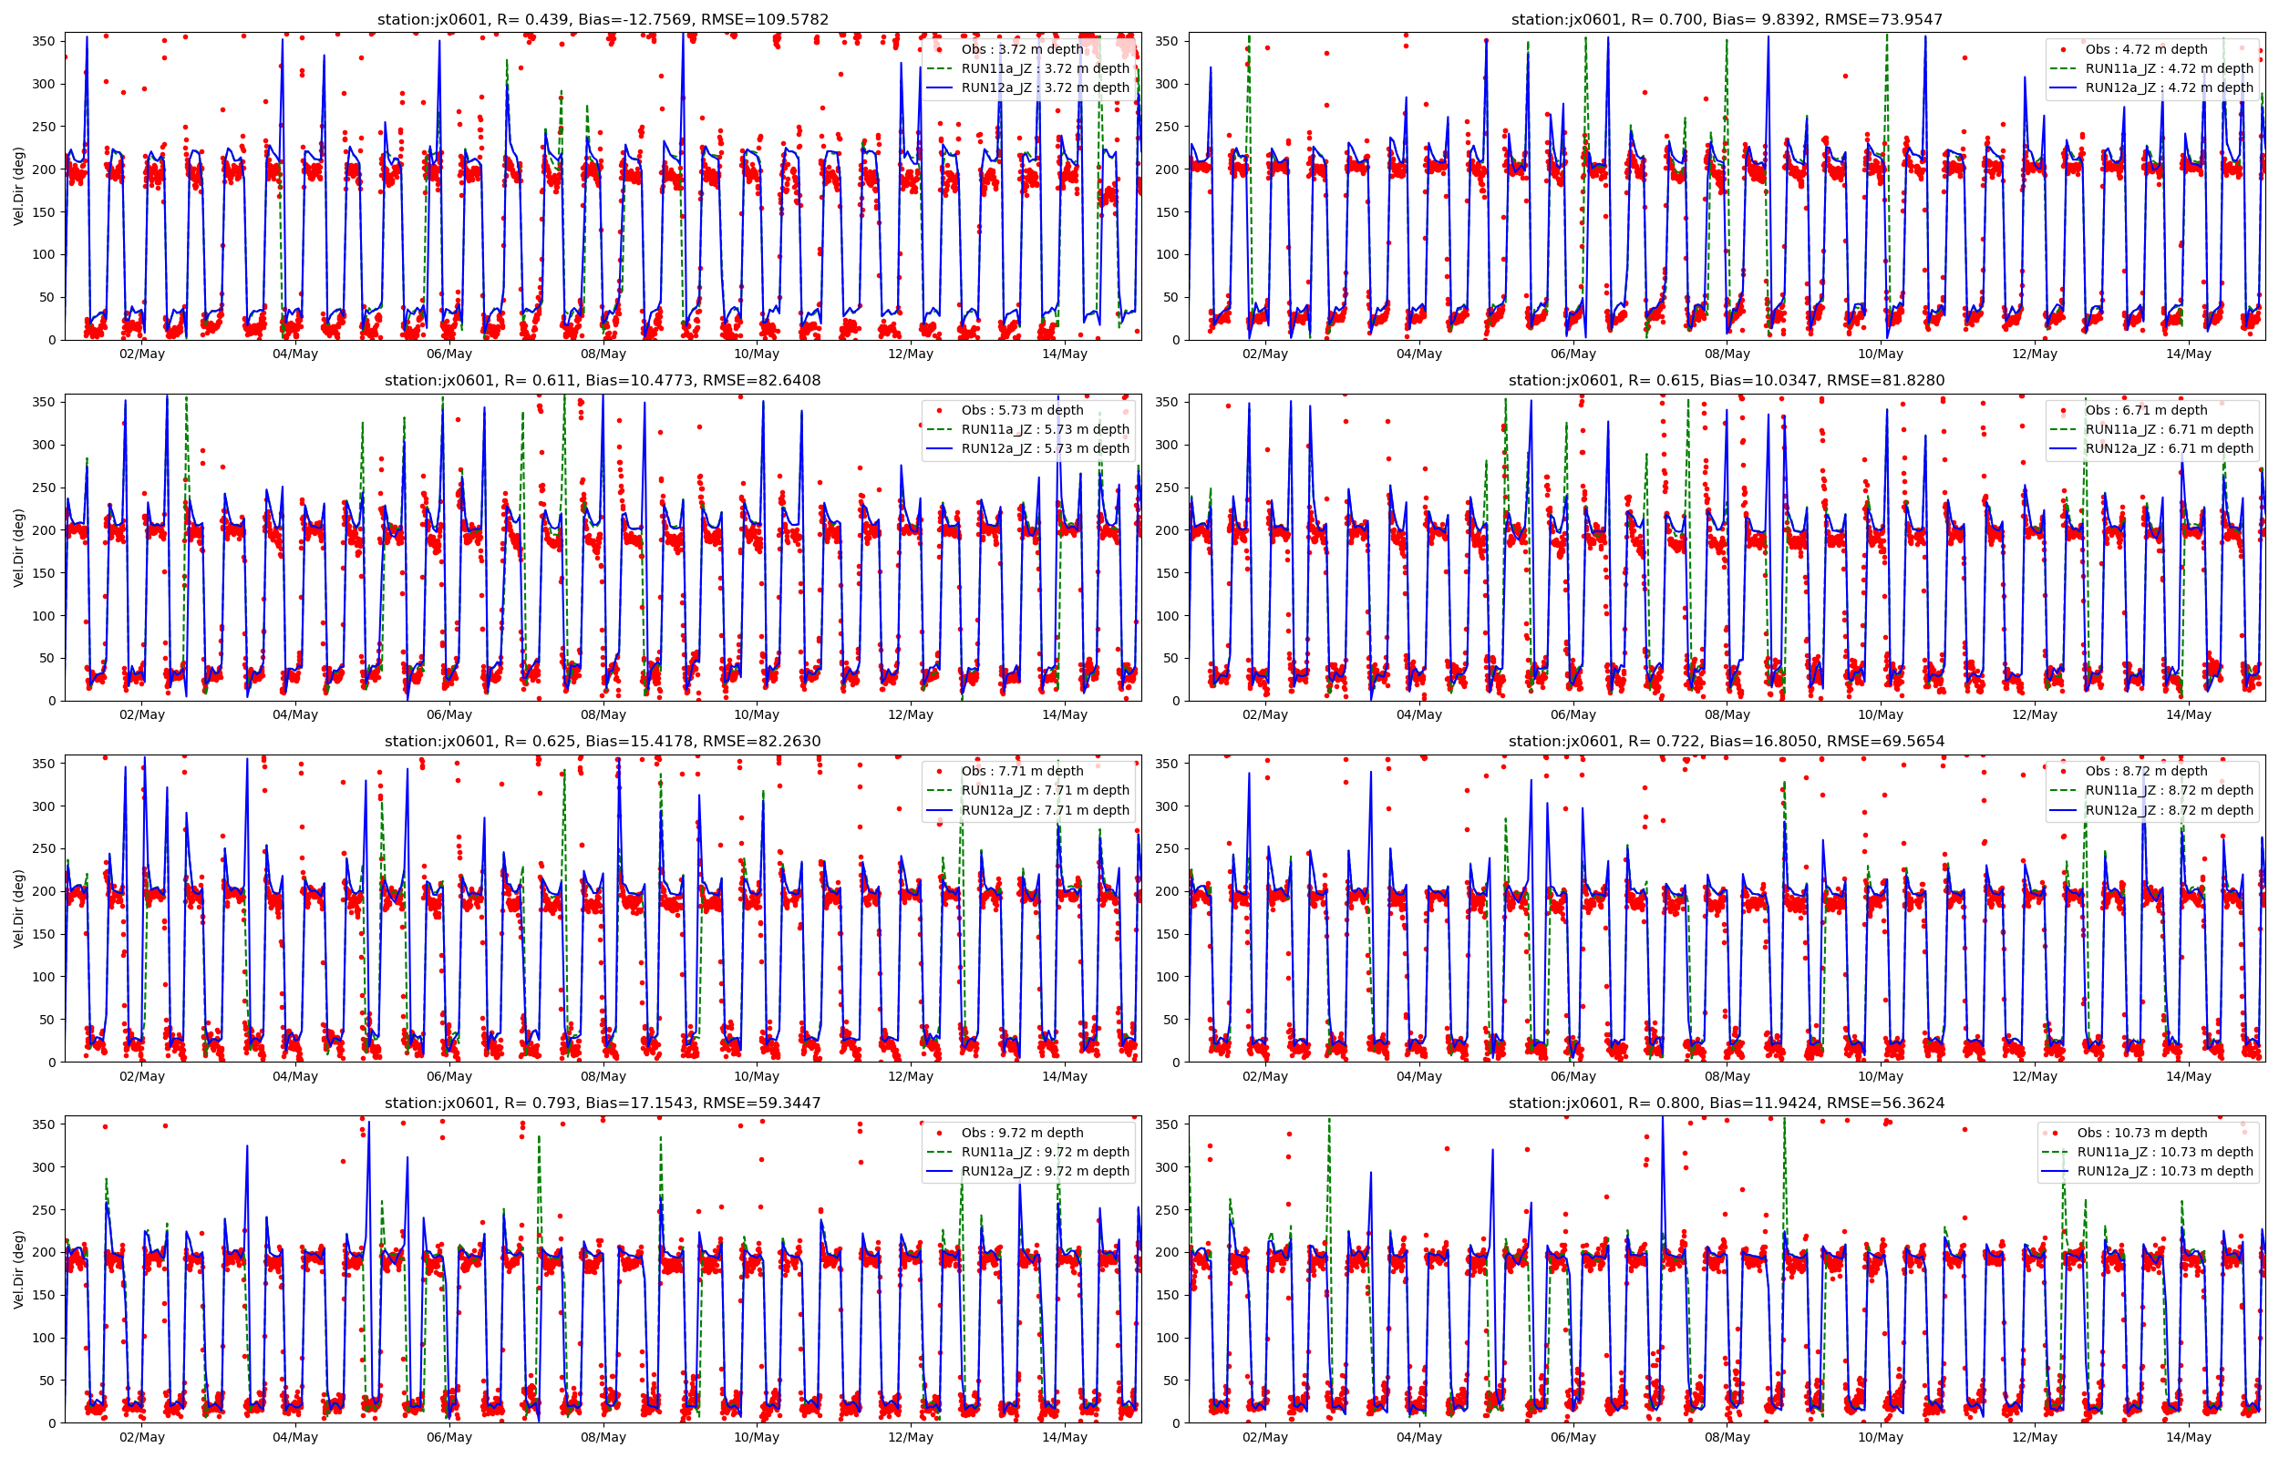Image resolution: width=2279 pixels, height=1458 pixels.
Task: Click 02/May tick under the 6.71 m plot
Action: click(x=1265, y=715)
